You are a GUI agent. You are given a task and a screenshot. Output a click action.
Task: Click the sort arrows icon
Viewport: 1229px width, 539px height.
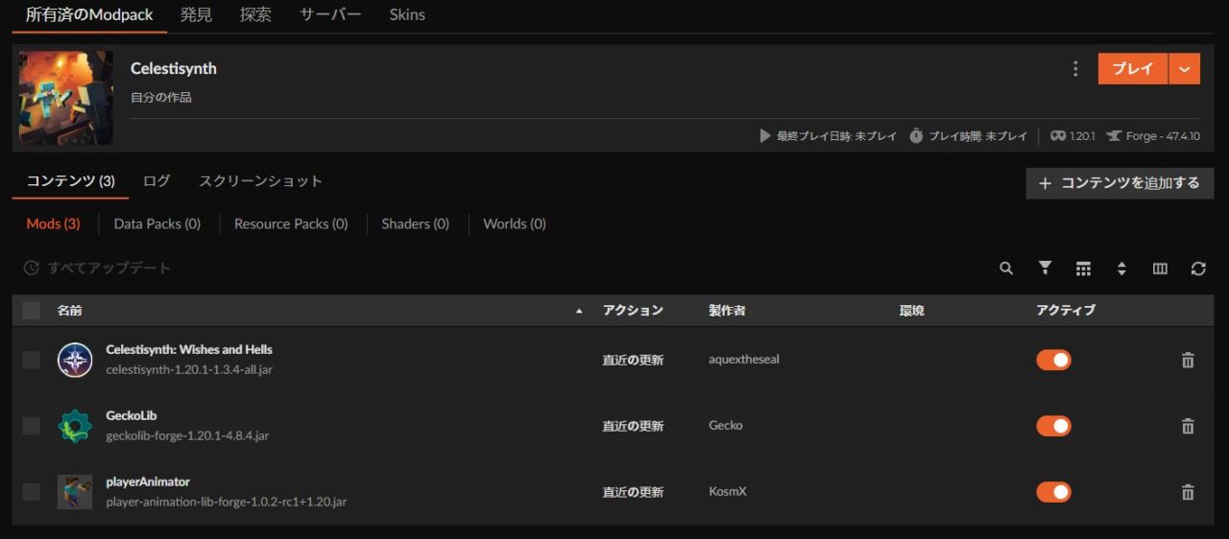(1121, 269)
